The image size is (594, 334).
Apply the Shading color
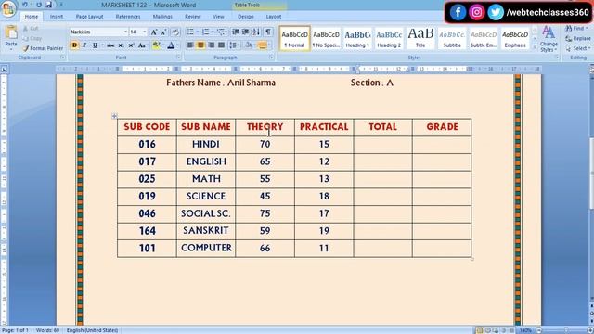[x=248, y=45]
